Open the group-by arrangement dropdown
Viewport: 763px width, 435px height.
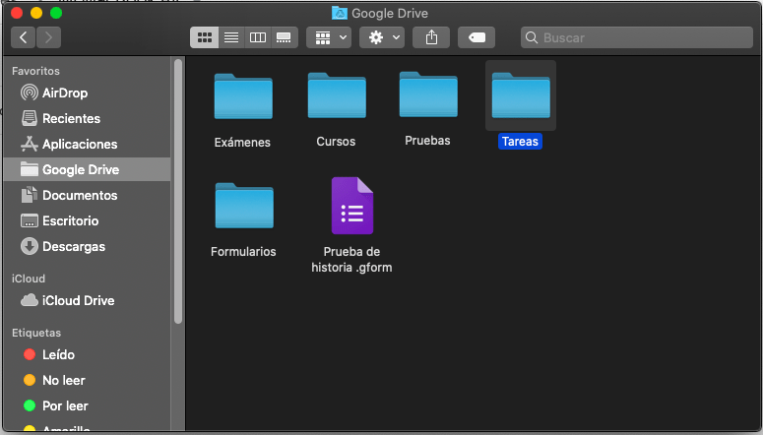pos(329,37)
